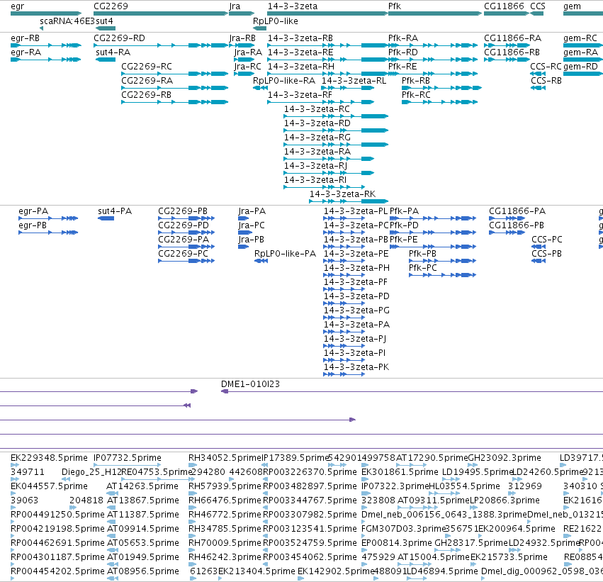Click the egr-RA transcript
Screen dimensions: 603x582
(46, 60)
